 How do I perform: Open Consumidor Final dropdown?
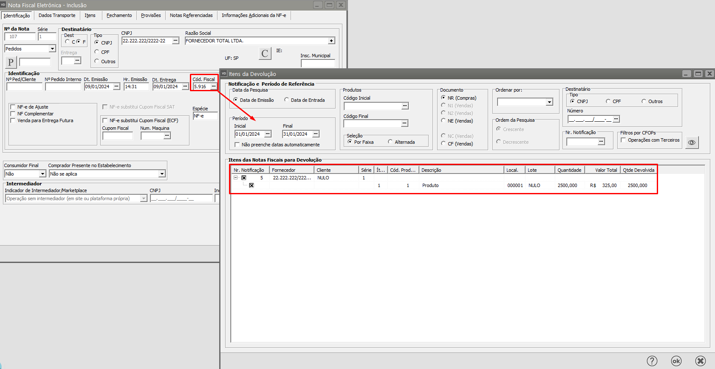[x=42, y=174]
